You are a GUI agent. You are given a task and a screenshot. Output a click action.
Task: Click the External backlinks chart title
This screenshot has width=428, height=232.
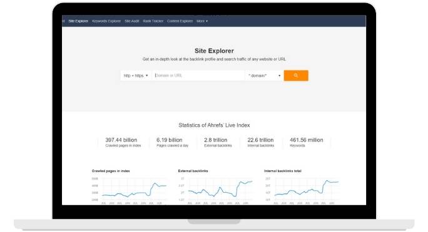click(x=193, y=171)
